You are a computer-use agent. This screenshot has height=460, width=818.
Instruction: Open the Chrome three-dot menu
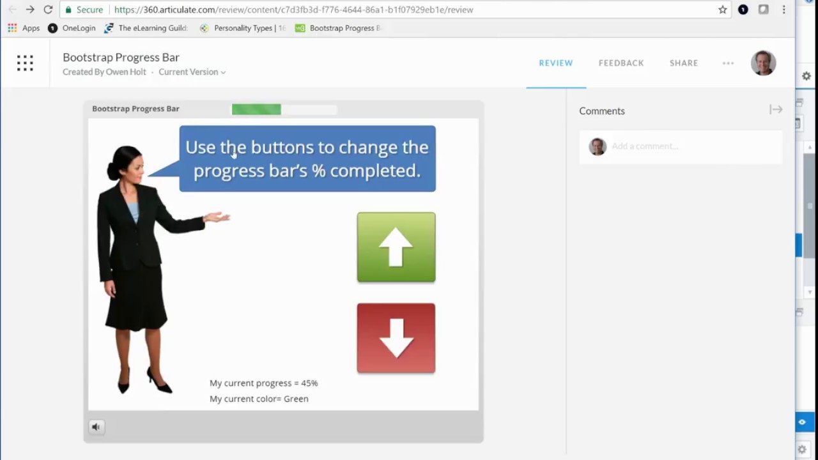(x=783, y=10)
